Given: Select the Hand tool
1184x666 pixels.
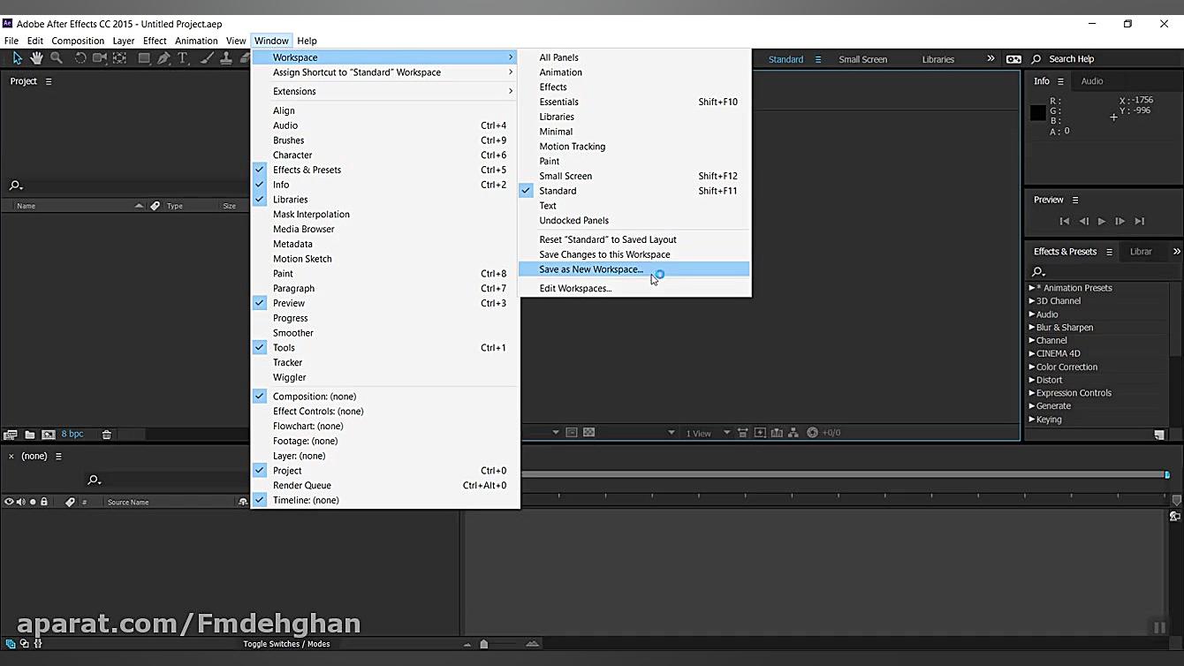Looking at the screenshot, I should point(36,58).
